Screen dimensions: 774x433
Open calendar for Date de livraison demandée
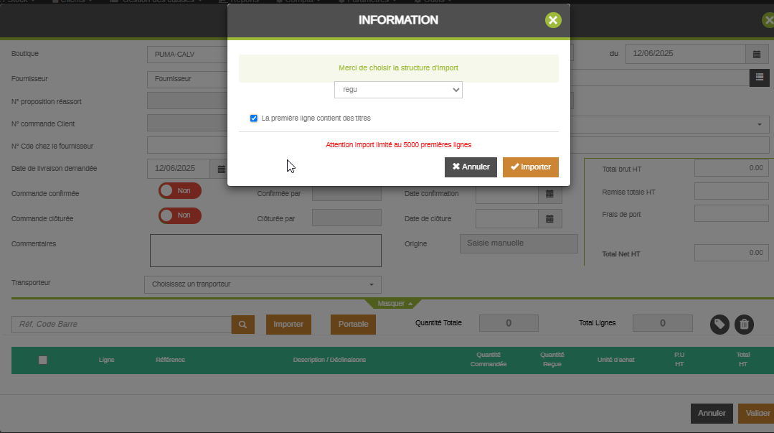221,169
